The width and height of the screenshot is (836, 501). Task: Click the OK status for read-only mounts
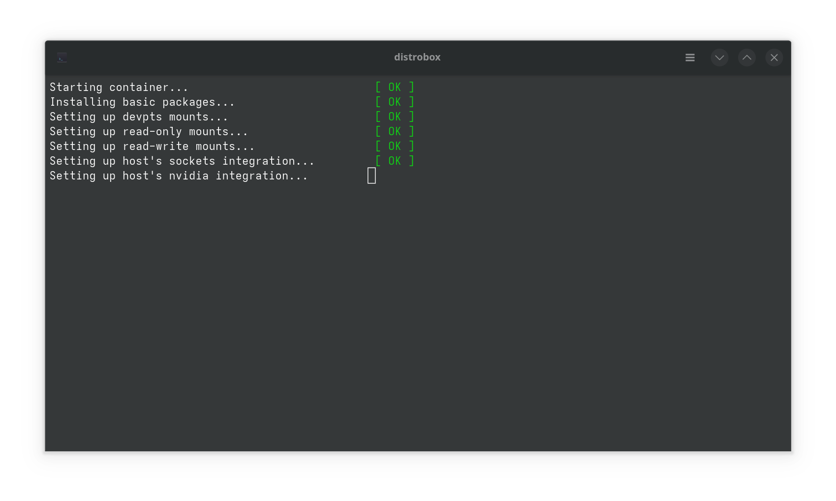point(394,131)
